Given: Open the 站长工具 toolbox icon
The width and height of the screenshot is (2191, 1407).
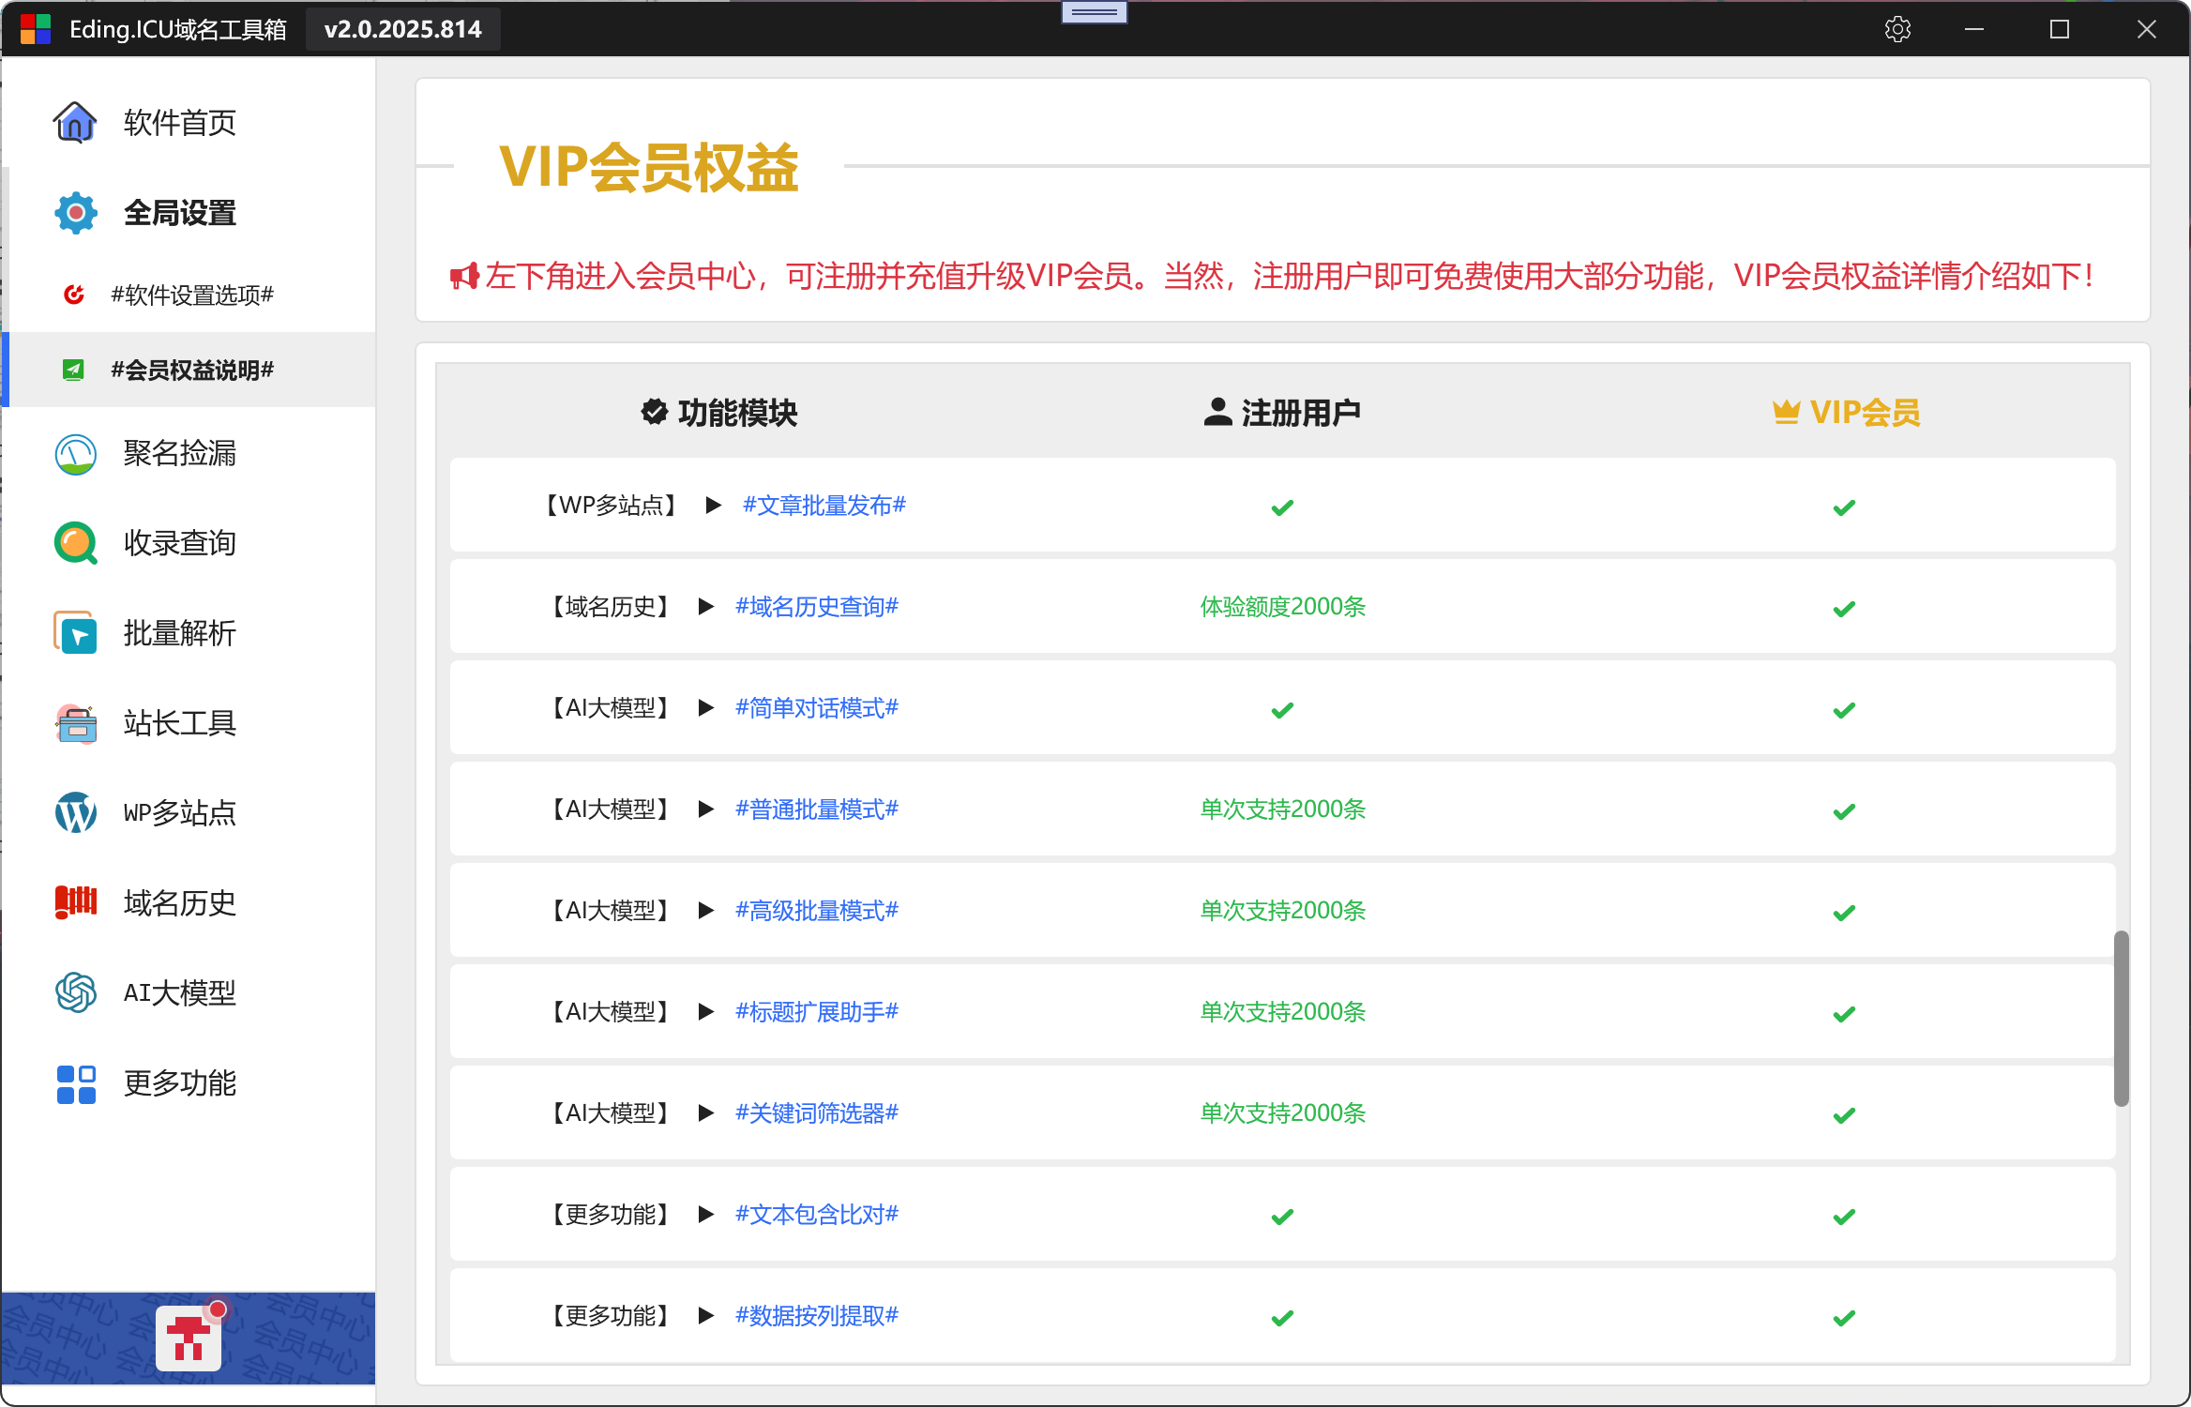Looking at the screenshot, I should click(x=75, y=723).
